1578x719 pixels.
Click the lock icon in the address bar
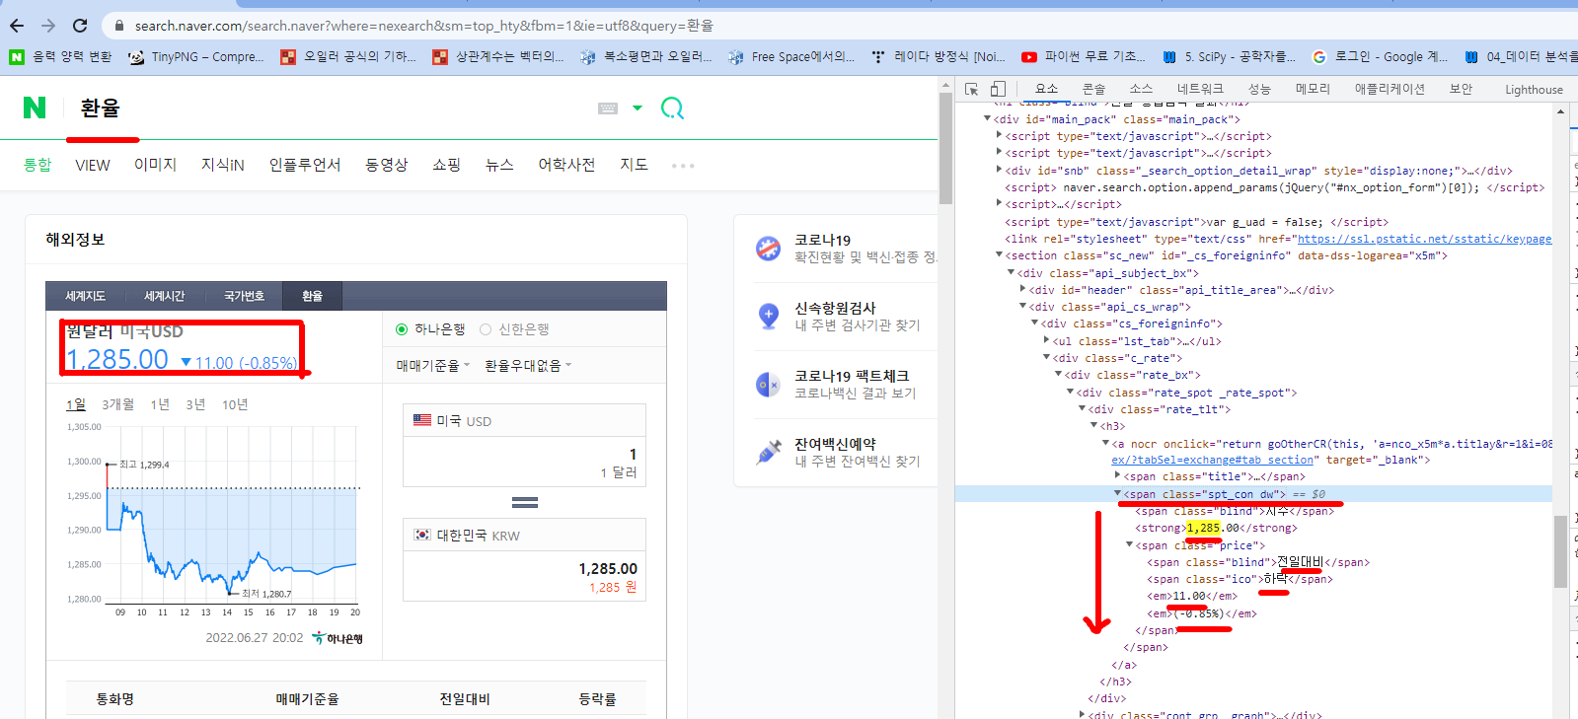pos(118,26)
